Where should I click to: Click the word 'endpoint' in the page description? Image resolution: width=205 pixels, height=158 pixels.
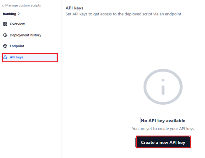[x=172, y=14]
